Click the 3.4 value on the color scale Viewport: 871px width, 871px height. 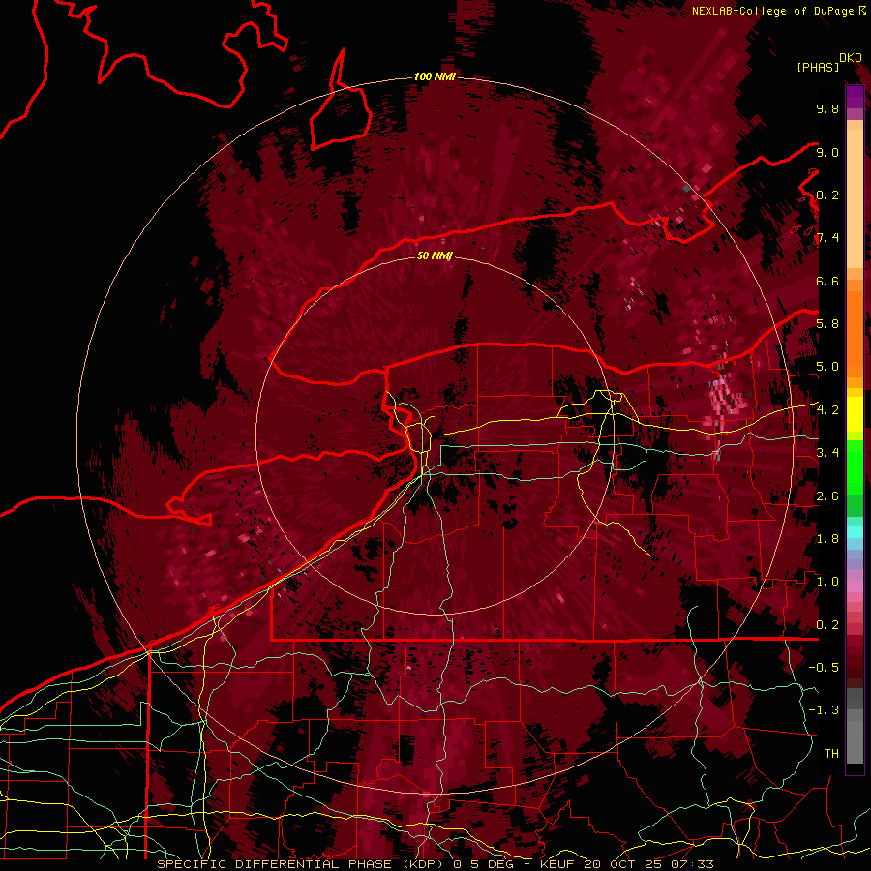827,453
